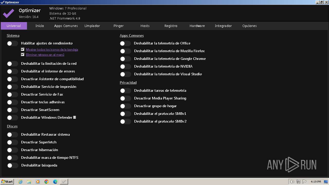329x185 pixels.
Task: Click the Windows 7 Professional text
Action: click(68, 8)
